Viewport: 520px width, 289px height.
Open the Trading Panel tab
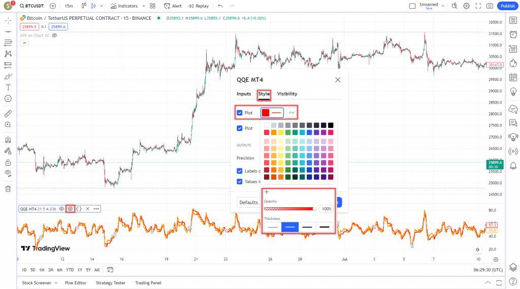pyautogui.click(x=148, y=283)
